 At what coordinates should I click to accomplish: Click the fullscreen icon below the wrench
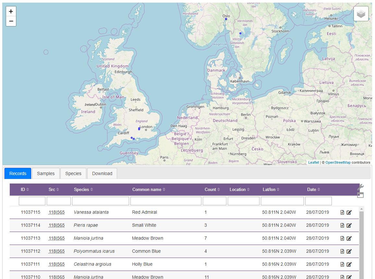(x=360, y=195)
